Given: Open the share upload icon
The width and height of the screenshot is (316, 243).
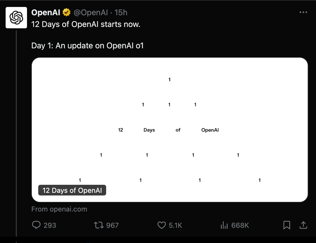Looking at the screenshot, I should [303, 225].
